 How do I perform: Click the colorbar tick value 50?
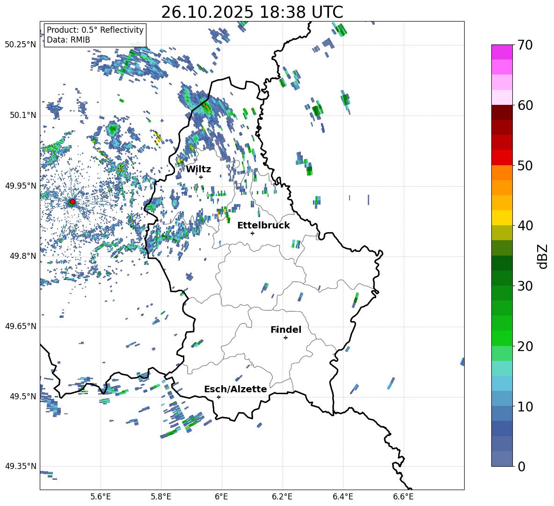click(525, 166)
